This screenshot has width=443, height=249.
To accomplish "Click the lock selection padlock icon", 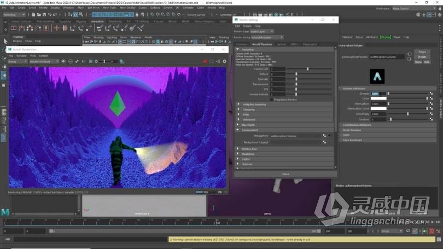I will click(137, 14).
